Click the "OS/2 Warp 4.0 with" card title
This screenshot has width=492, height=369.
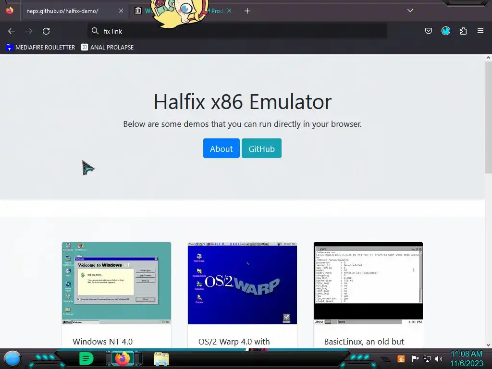(234, 342)
